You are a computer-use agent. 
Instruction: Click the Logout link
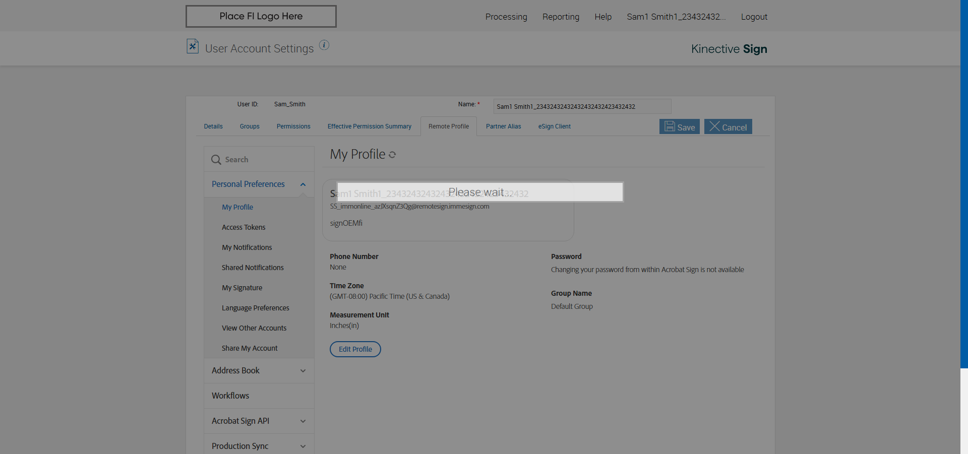754,17
